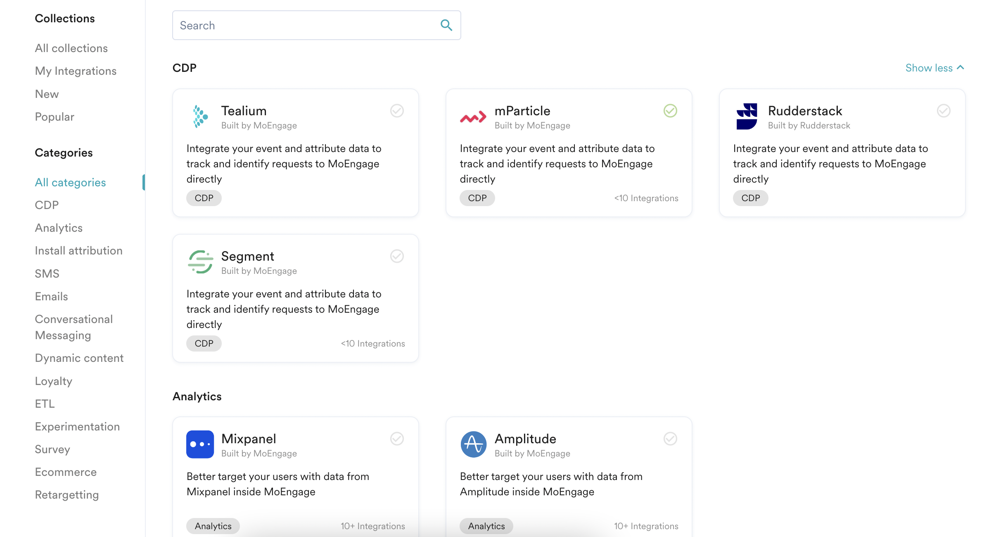Click the Rudderstack logo icon

click(747, 116)
